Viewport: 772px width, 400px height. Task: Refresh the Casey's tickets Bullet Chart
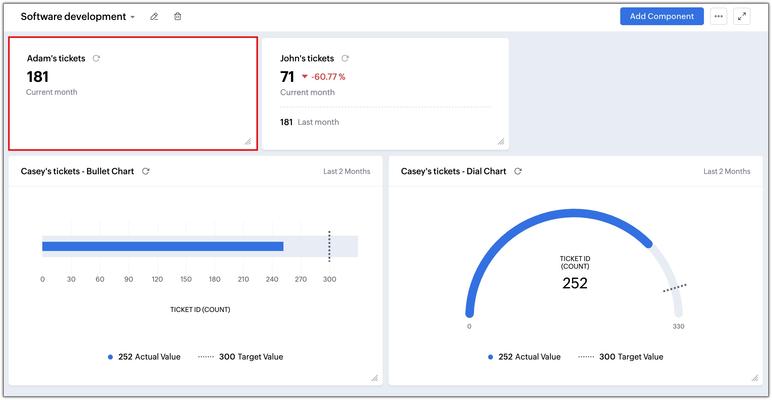point(146,171)
